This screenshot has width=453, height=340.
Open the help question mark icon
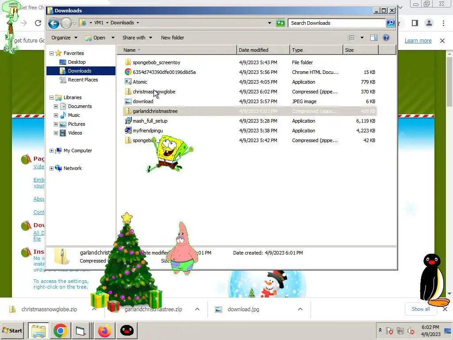[x=386, y=38]
